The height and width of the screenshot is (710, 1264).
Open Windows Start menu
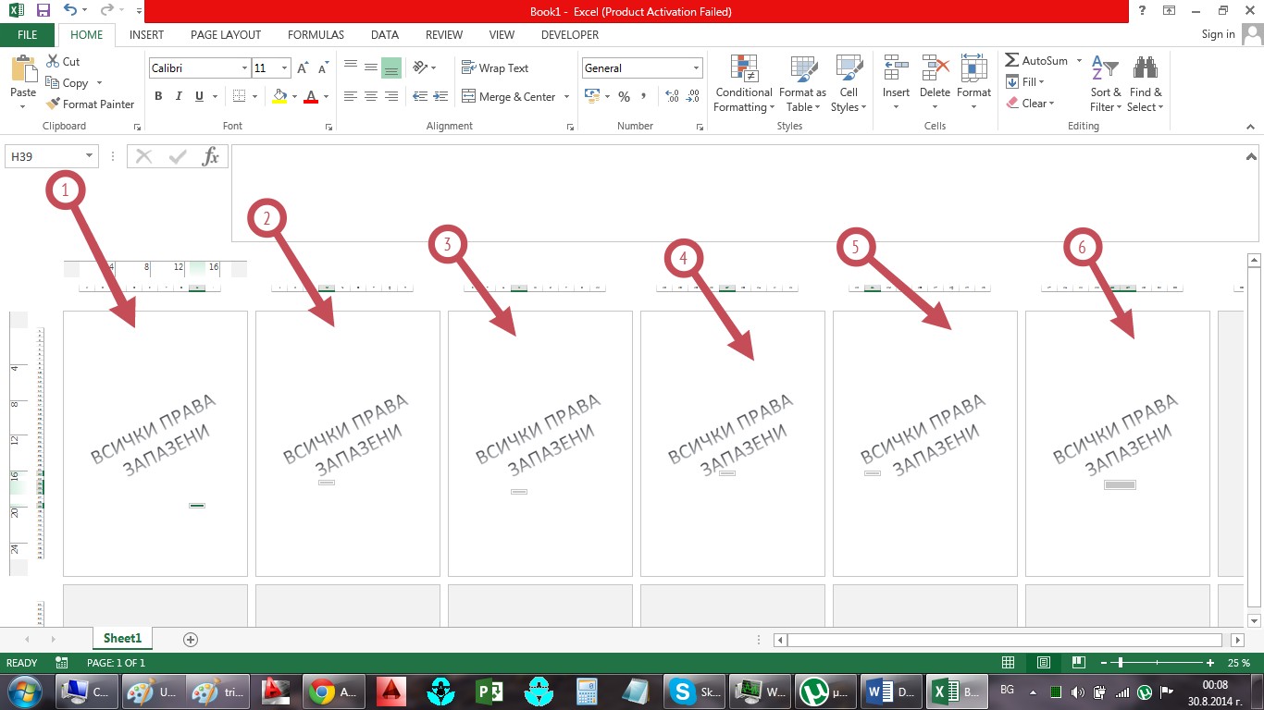tap(23, 691)
